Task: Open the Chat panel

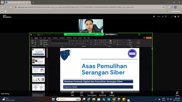Action: [x=82, y=93]
